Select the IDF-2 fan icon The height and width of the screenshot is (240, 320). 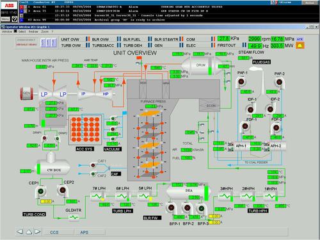point(270,109)
